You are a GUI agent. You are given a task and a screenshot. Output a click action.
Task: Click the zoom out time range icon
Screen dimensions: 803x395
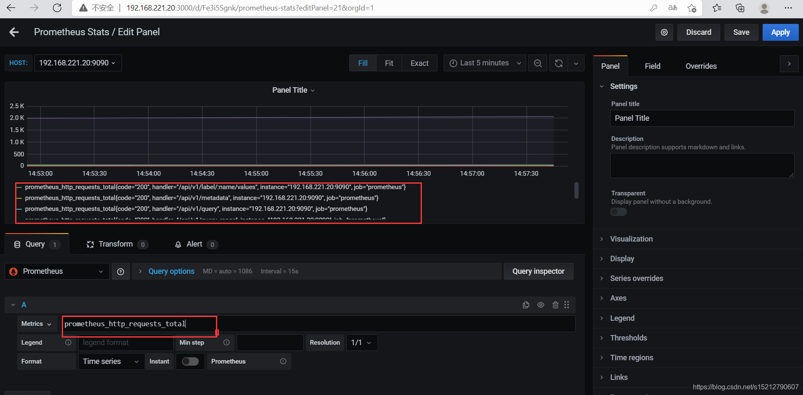pos(538,63)
